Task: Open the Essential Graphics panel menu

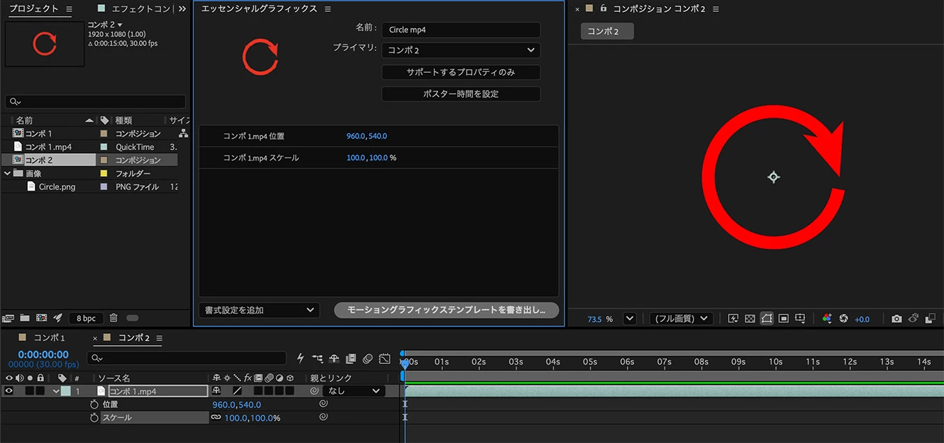Action: (x=328, y=9)
